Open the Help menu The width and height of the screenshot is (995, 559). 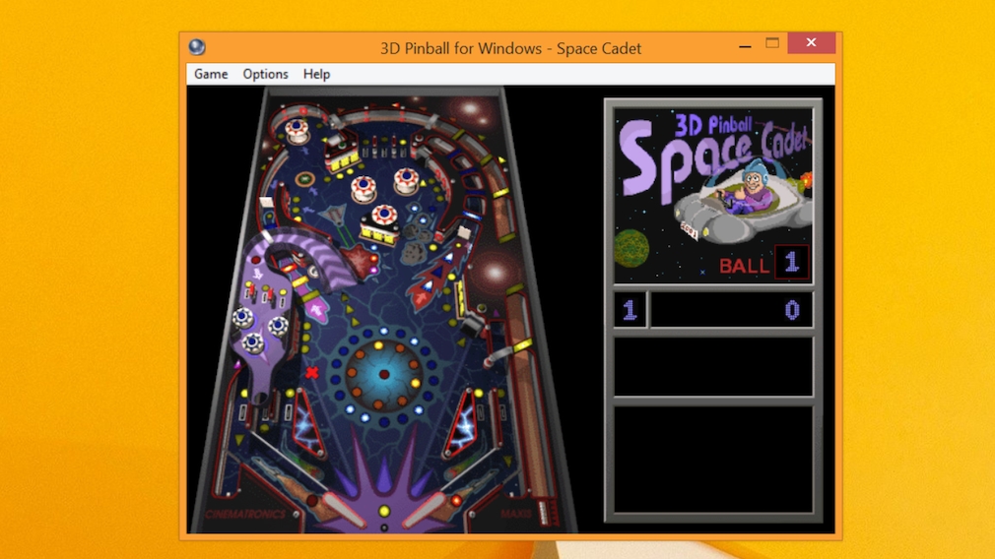316,74
